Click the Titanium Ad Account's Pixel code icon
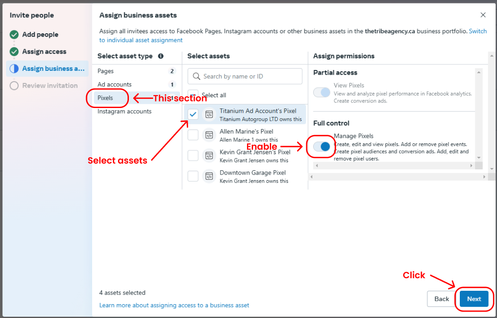Viewport: 497px width, 318px height. [x=209, y=114]
